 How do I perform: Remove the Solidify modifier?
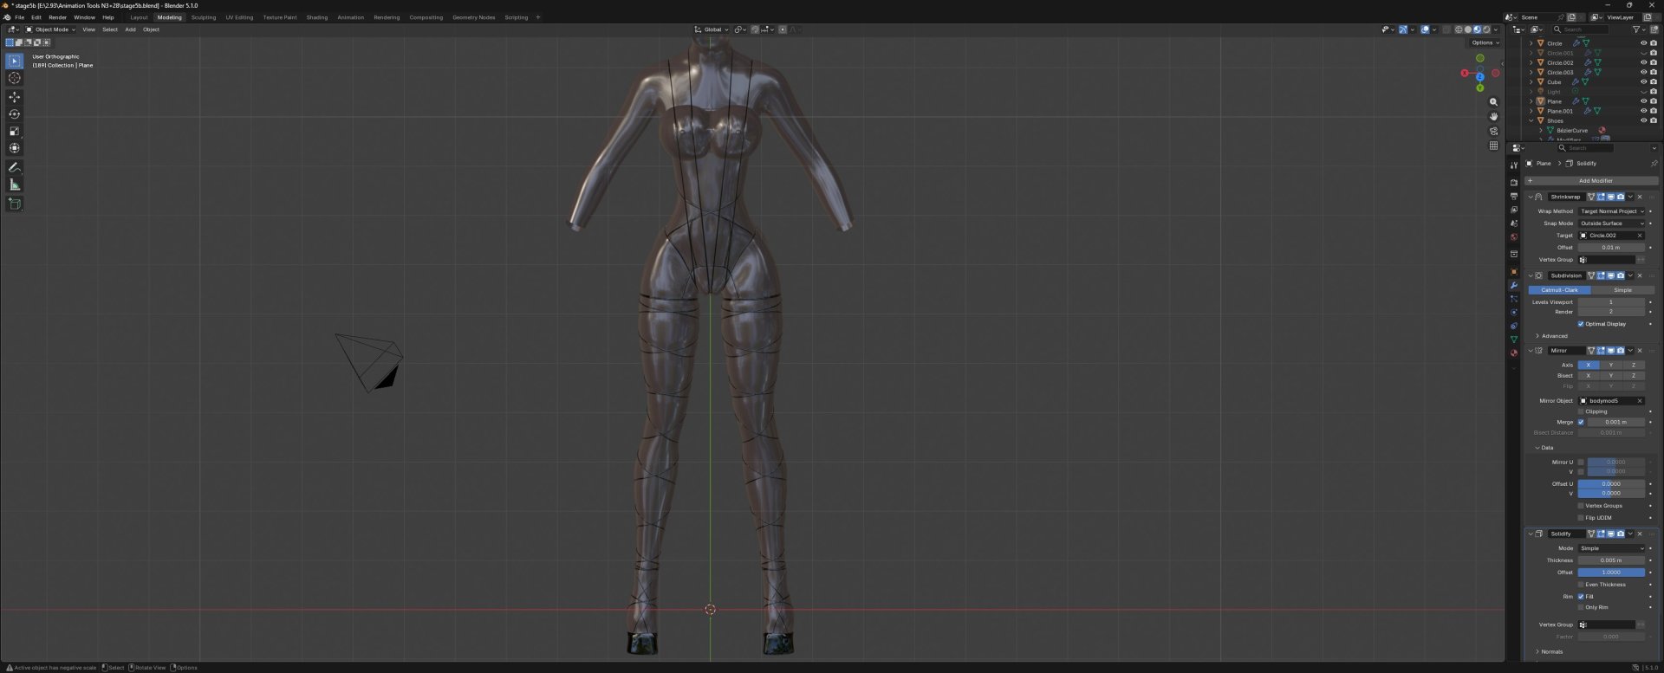click(x=1640, y=534)
